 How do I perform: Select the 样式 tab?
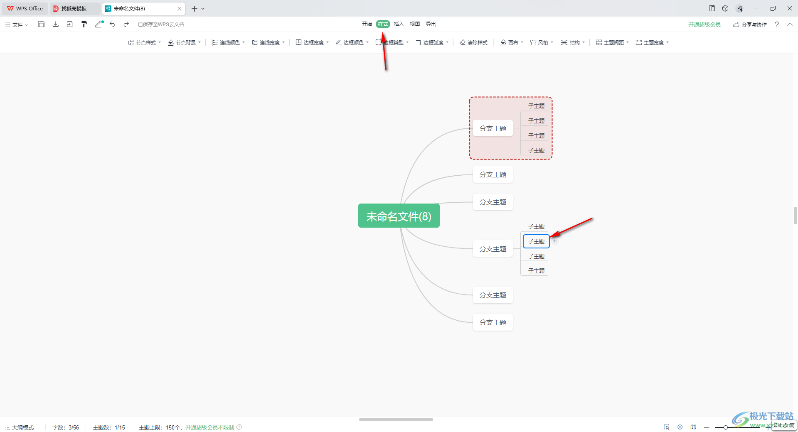pyautogui.click(x=383, y=24)
